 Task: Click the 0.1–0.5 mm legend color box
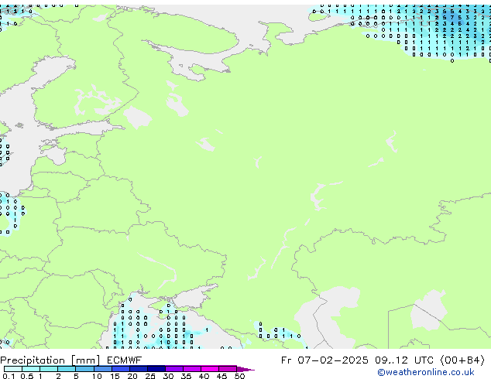coord(13,369)
